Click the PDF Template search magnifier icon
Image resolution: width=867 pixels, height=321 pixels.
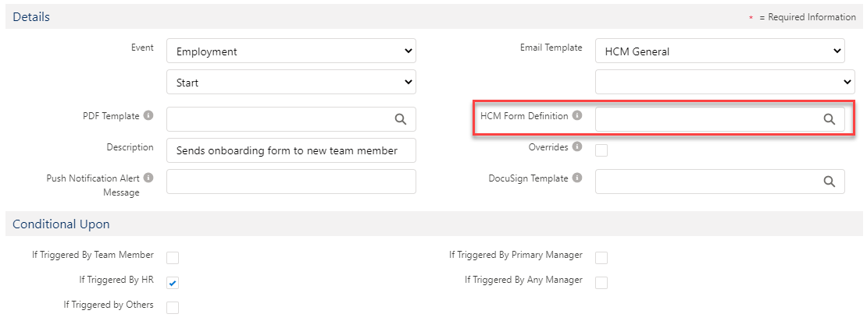coord(400,119)
